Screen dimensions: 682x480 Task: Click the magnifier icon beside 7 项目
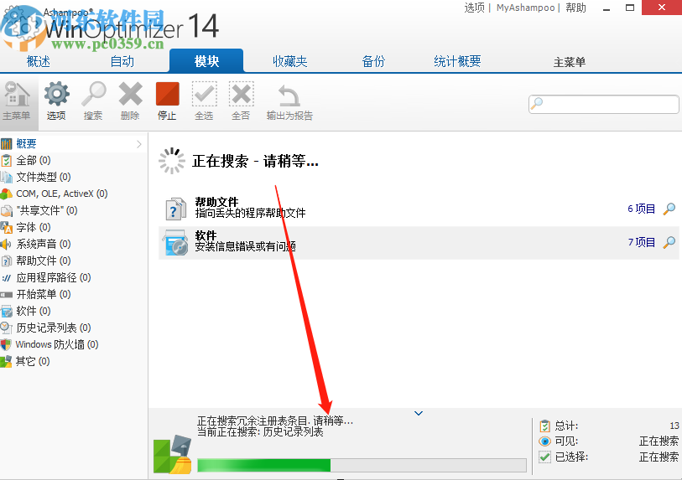coord(669,242)
